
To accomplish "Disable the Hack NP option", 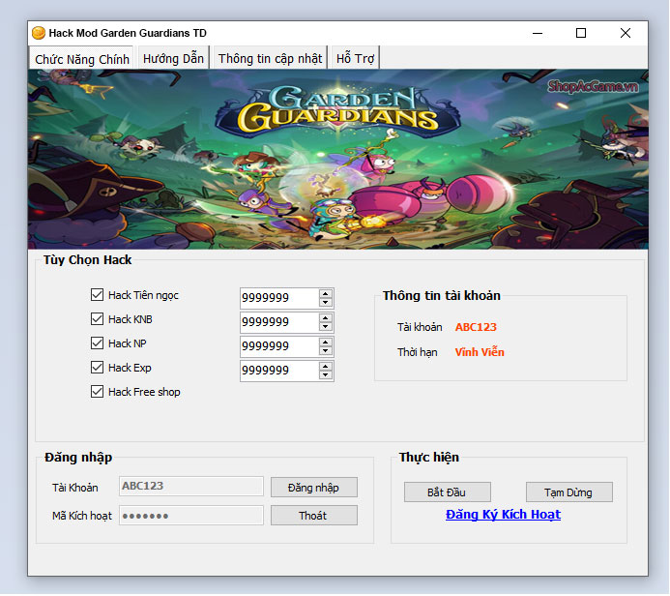I will tap(97, 343).
